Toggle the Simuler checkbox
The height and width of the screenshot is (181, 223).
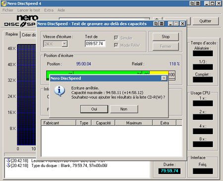[116, 38]
